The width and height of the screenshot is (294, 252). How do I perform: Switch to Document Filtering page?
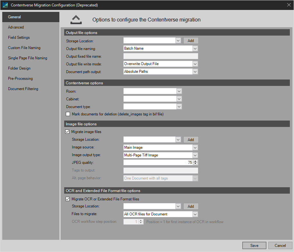point(31,89)
